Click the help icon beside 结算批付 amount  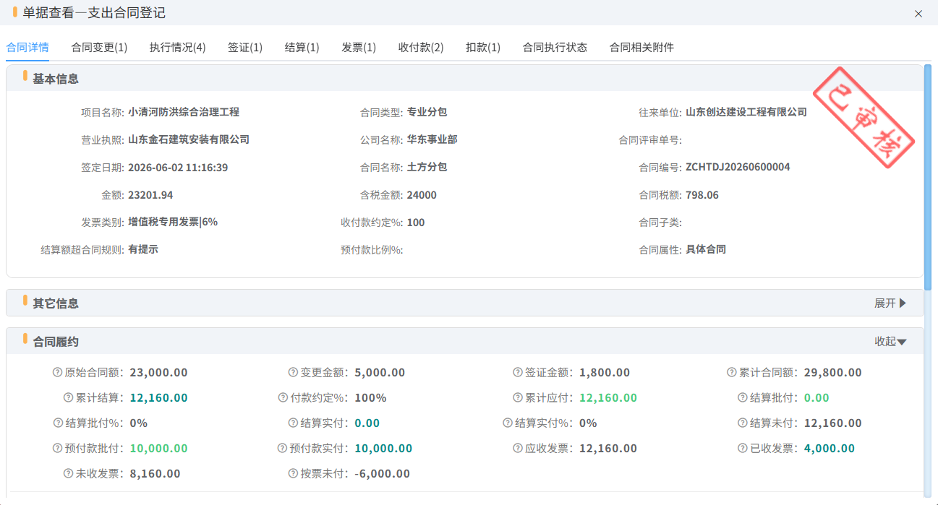(743, 398)
